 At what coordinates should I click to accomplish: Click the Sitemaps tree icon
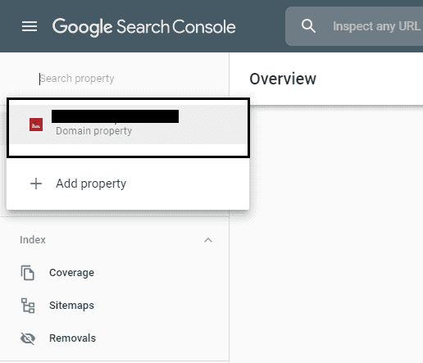[28, 306]
